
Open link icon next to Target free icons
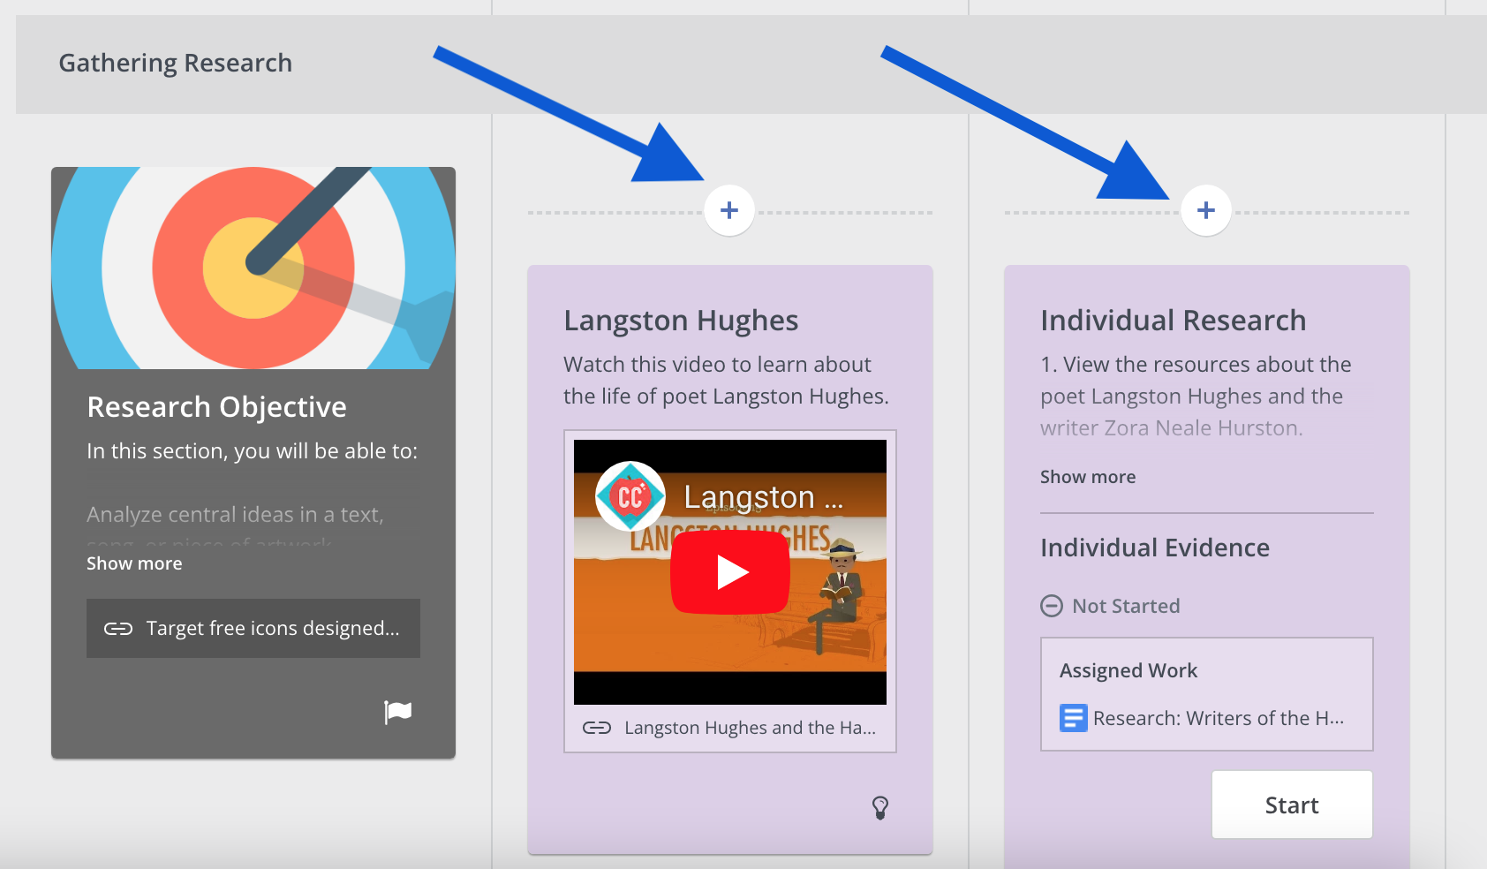[x=118, y=629]
